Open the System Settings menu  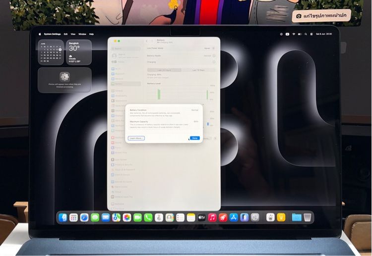52,34
